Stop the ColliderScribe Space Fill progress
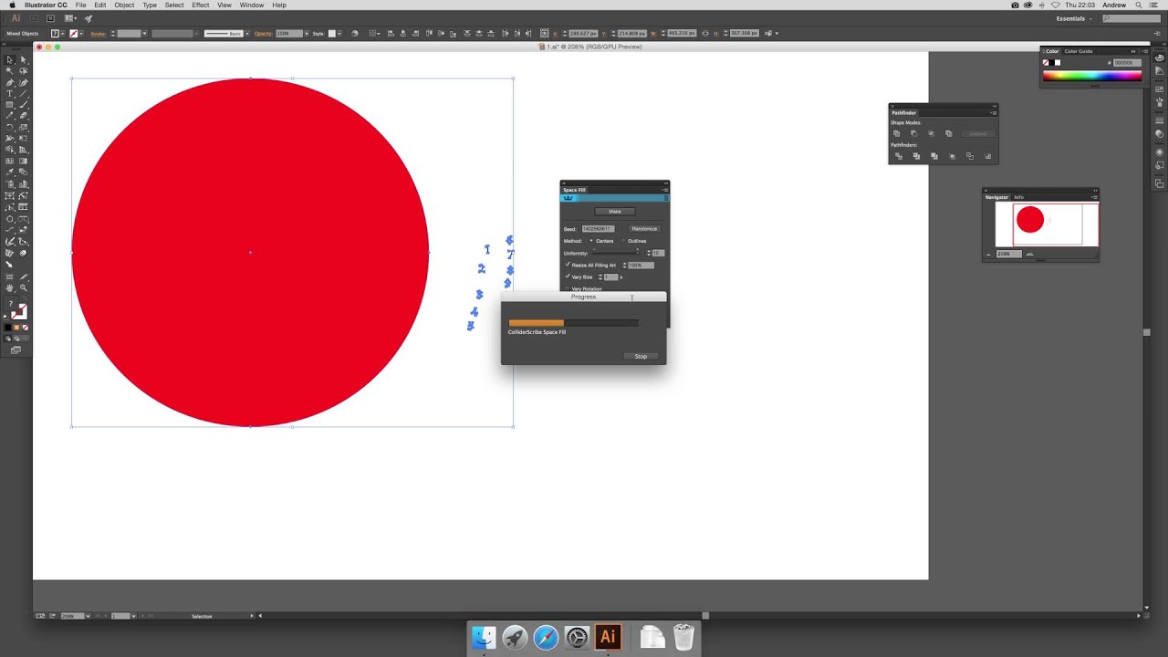Screen dimensions: 1168x657 tap(641, 357)
